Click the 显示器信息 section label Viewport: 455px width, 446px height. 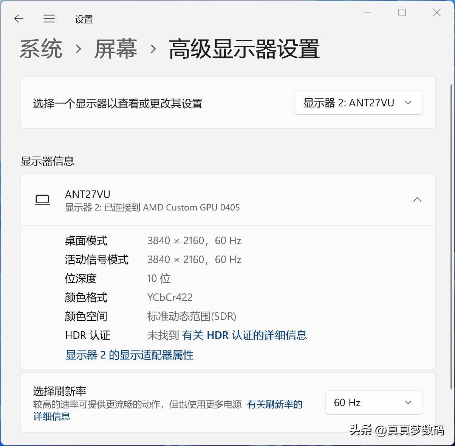pyautogui.click(x=47, y=161)
